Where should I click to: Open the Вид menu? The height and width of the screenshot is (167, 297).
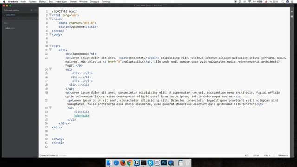tap(51, 2)
